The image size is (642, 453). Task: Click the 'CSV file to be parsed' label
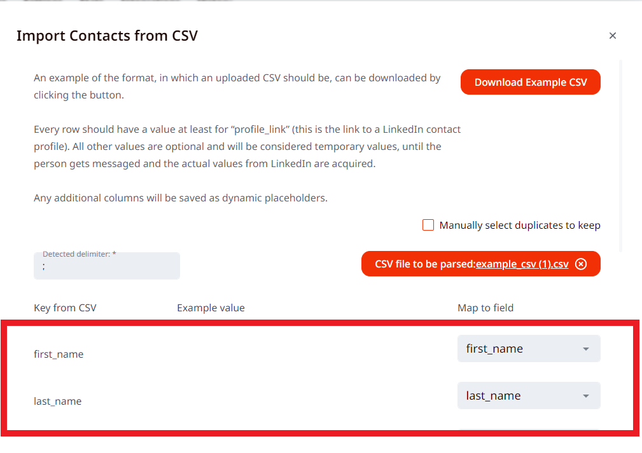(x=424, y=264)
